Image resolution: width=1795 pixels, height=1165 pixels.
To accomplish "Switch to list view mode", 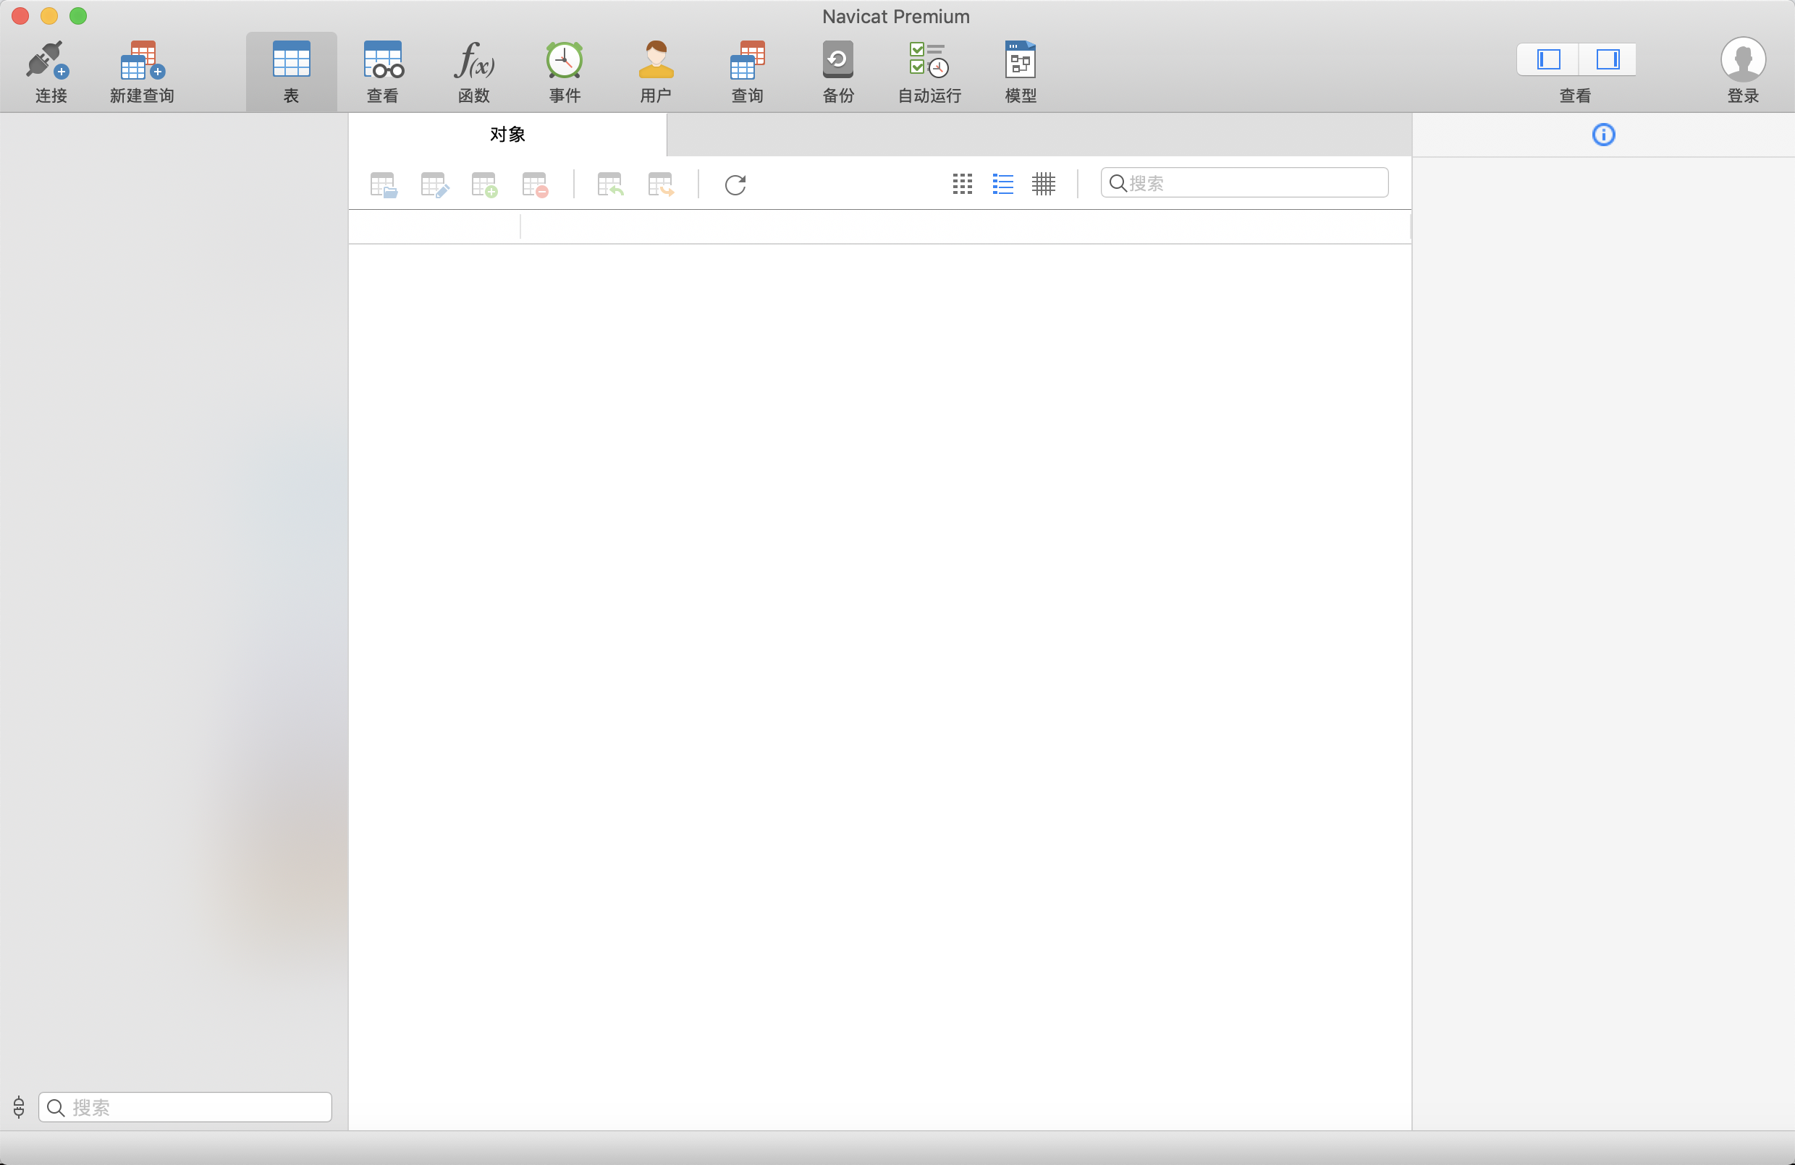I will (x=1003, y=184).
